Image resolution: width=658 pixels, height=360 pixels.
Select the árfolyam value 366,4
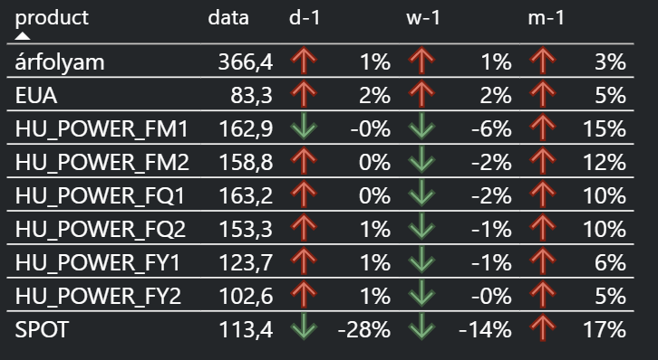click(246, 62)
